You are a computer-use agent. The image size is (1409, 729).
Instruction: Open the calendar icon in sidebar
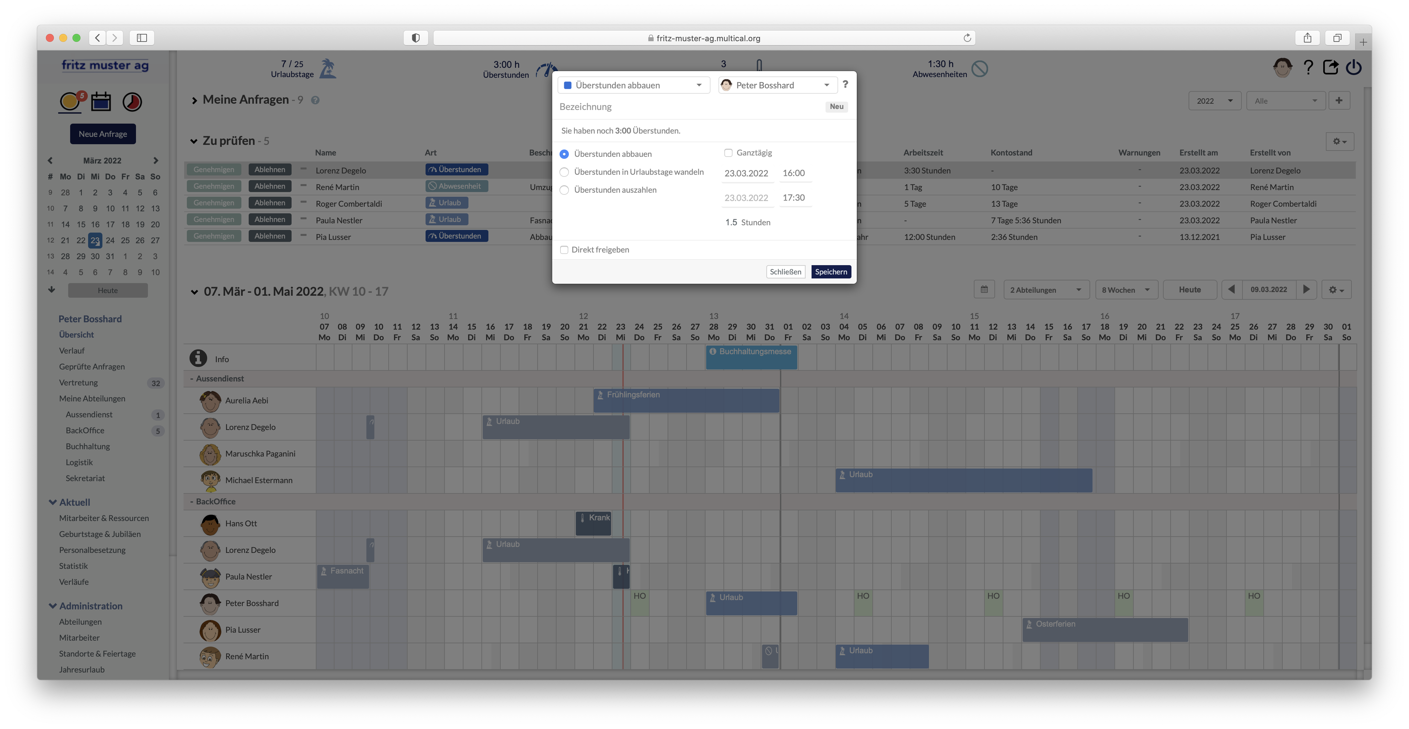[x=101, y=102]
